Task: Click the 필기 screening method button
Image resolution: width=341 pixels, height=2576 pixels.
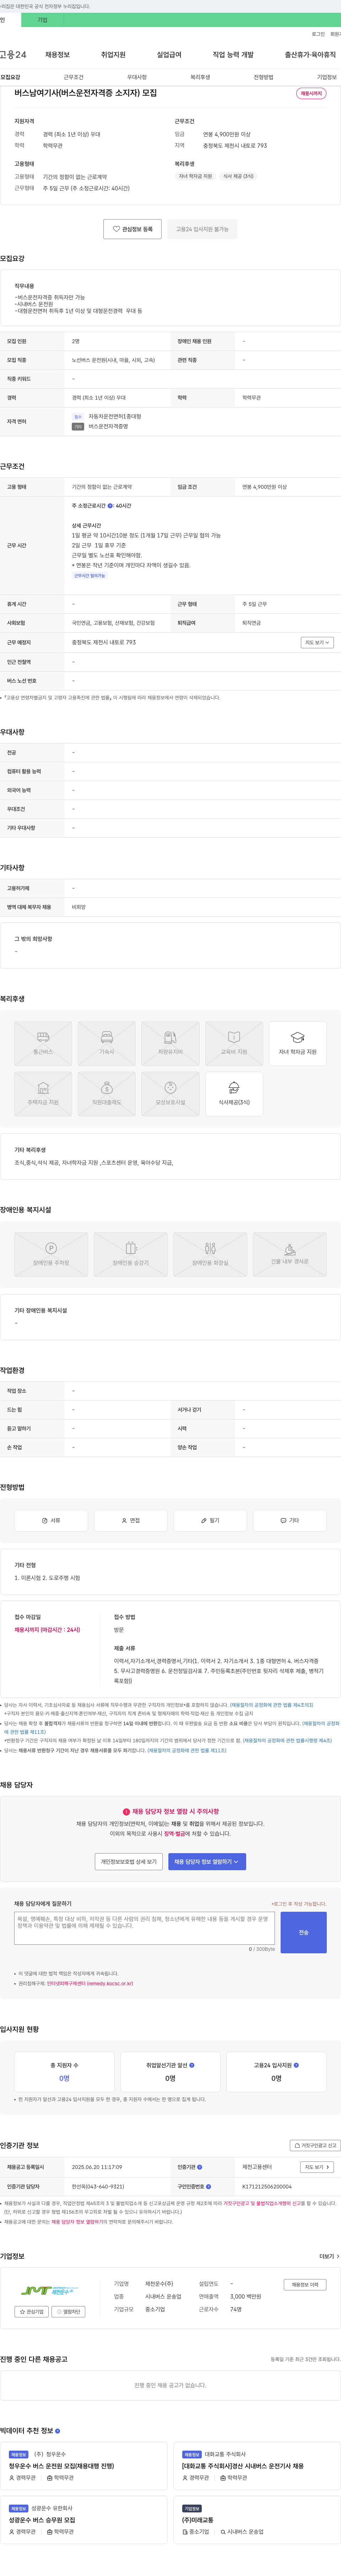Action: [x=210, y=1520]
